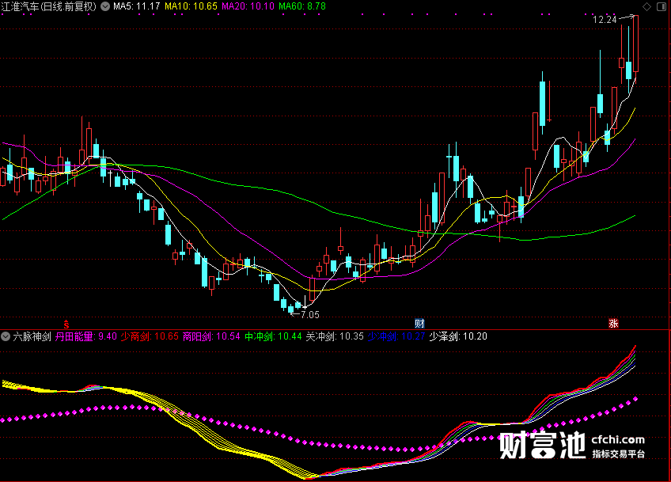The width and height of the screenshot is (671, 482).
Task: Select the MA60: 8.78 label
Action: pyautogui.click(x=302, y=6)
